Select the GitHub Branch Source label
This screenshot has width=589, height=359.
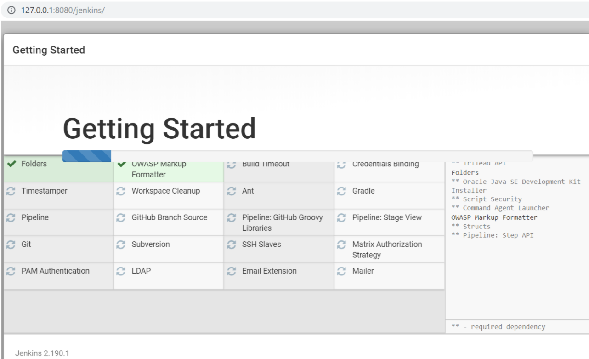pyautogui.click(x=170, y=217)
